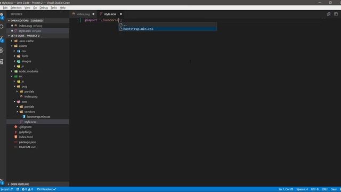Collapse the vendors folder arrow

(x=18, y=111)
